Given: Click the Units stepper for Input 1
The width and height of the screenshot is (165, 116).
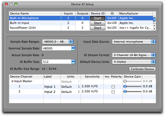Looking at the screenshot, I should click(78, 87).
